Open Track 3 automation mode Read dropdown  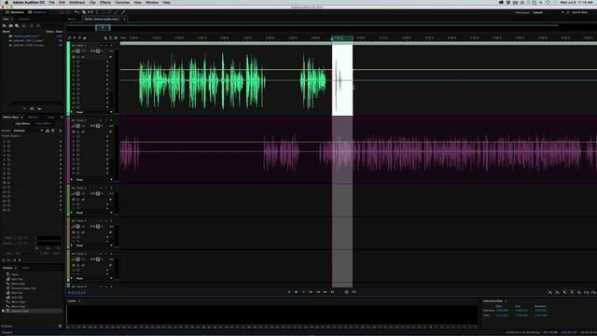93,213
